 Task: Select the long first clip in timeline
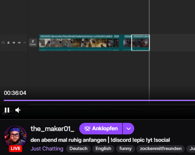(x=76, y=42)
